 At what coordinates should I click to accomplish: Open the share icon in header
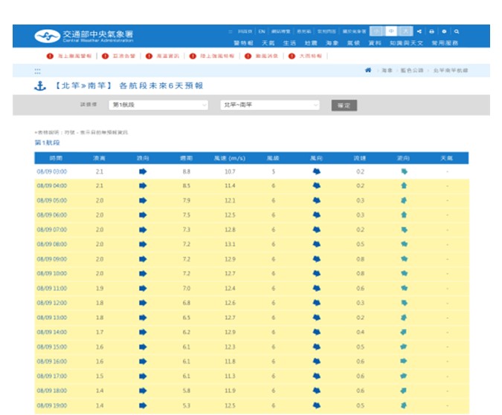click(419, 31)
